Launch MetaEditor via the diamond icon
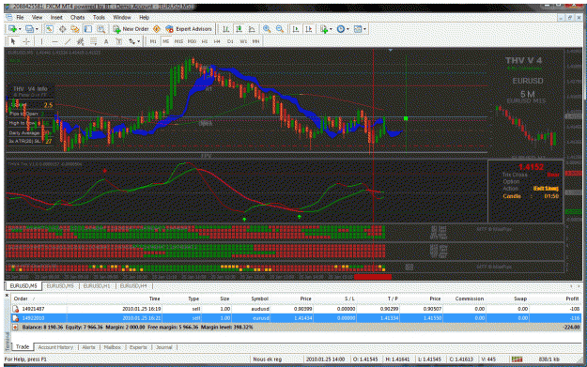 click(157, 29)
